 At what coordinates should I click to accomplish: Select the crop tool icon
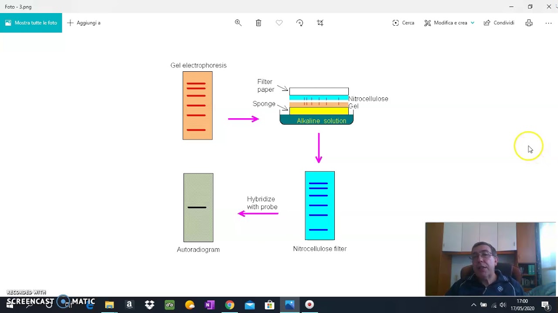320,23
